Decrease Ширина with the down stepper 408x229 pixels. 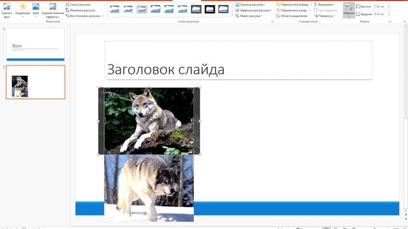(389, 15)
